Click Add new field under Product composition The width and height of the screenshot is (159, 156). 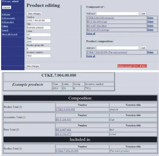118,48
